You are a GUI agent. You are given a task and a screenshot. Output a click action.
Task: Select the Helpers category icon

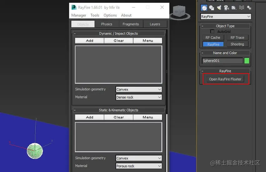(x=234, y=8)
